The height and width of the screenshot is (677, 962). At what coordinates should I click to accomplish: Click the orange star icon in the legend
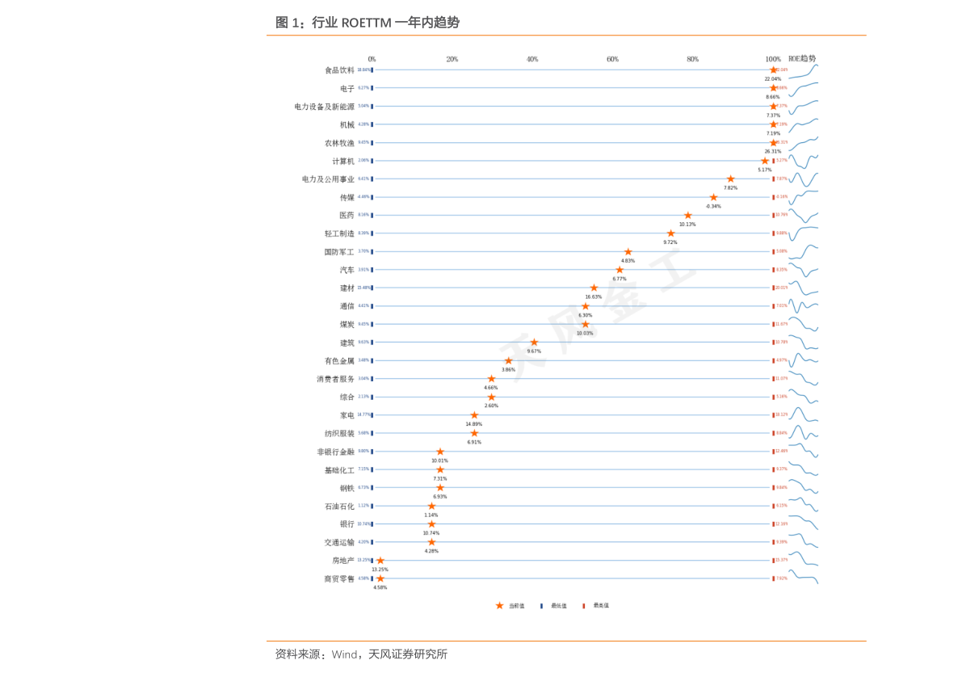tap(499, 605)
